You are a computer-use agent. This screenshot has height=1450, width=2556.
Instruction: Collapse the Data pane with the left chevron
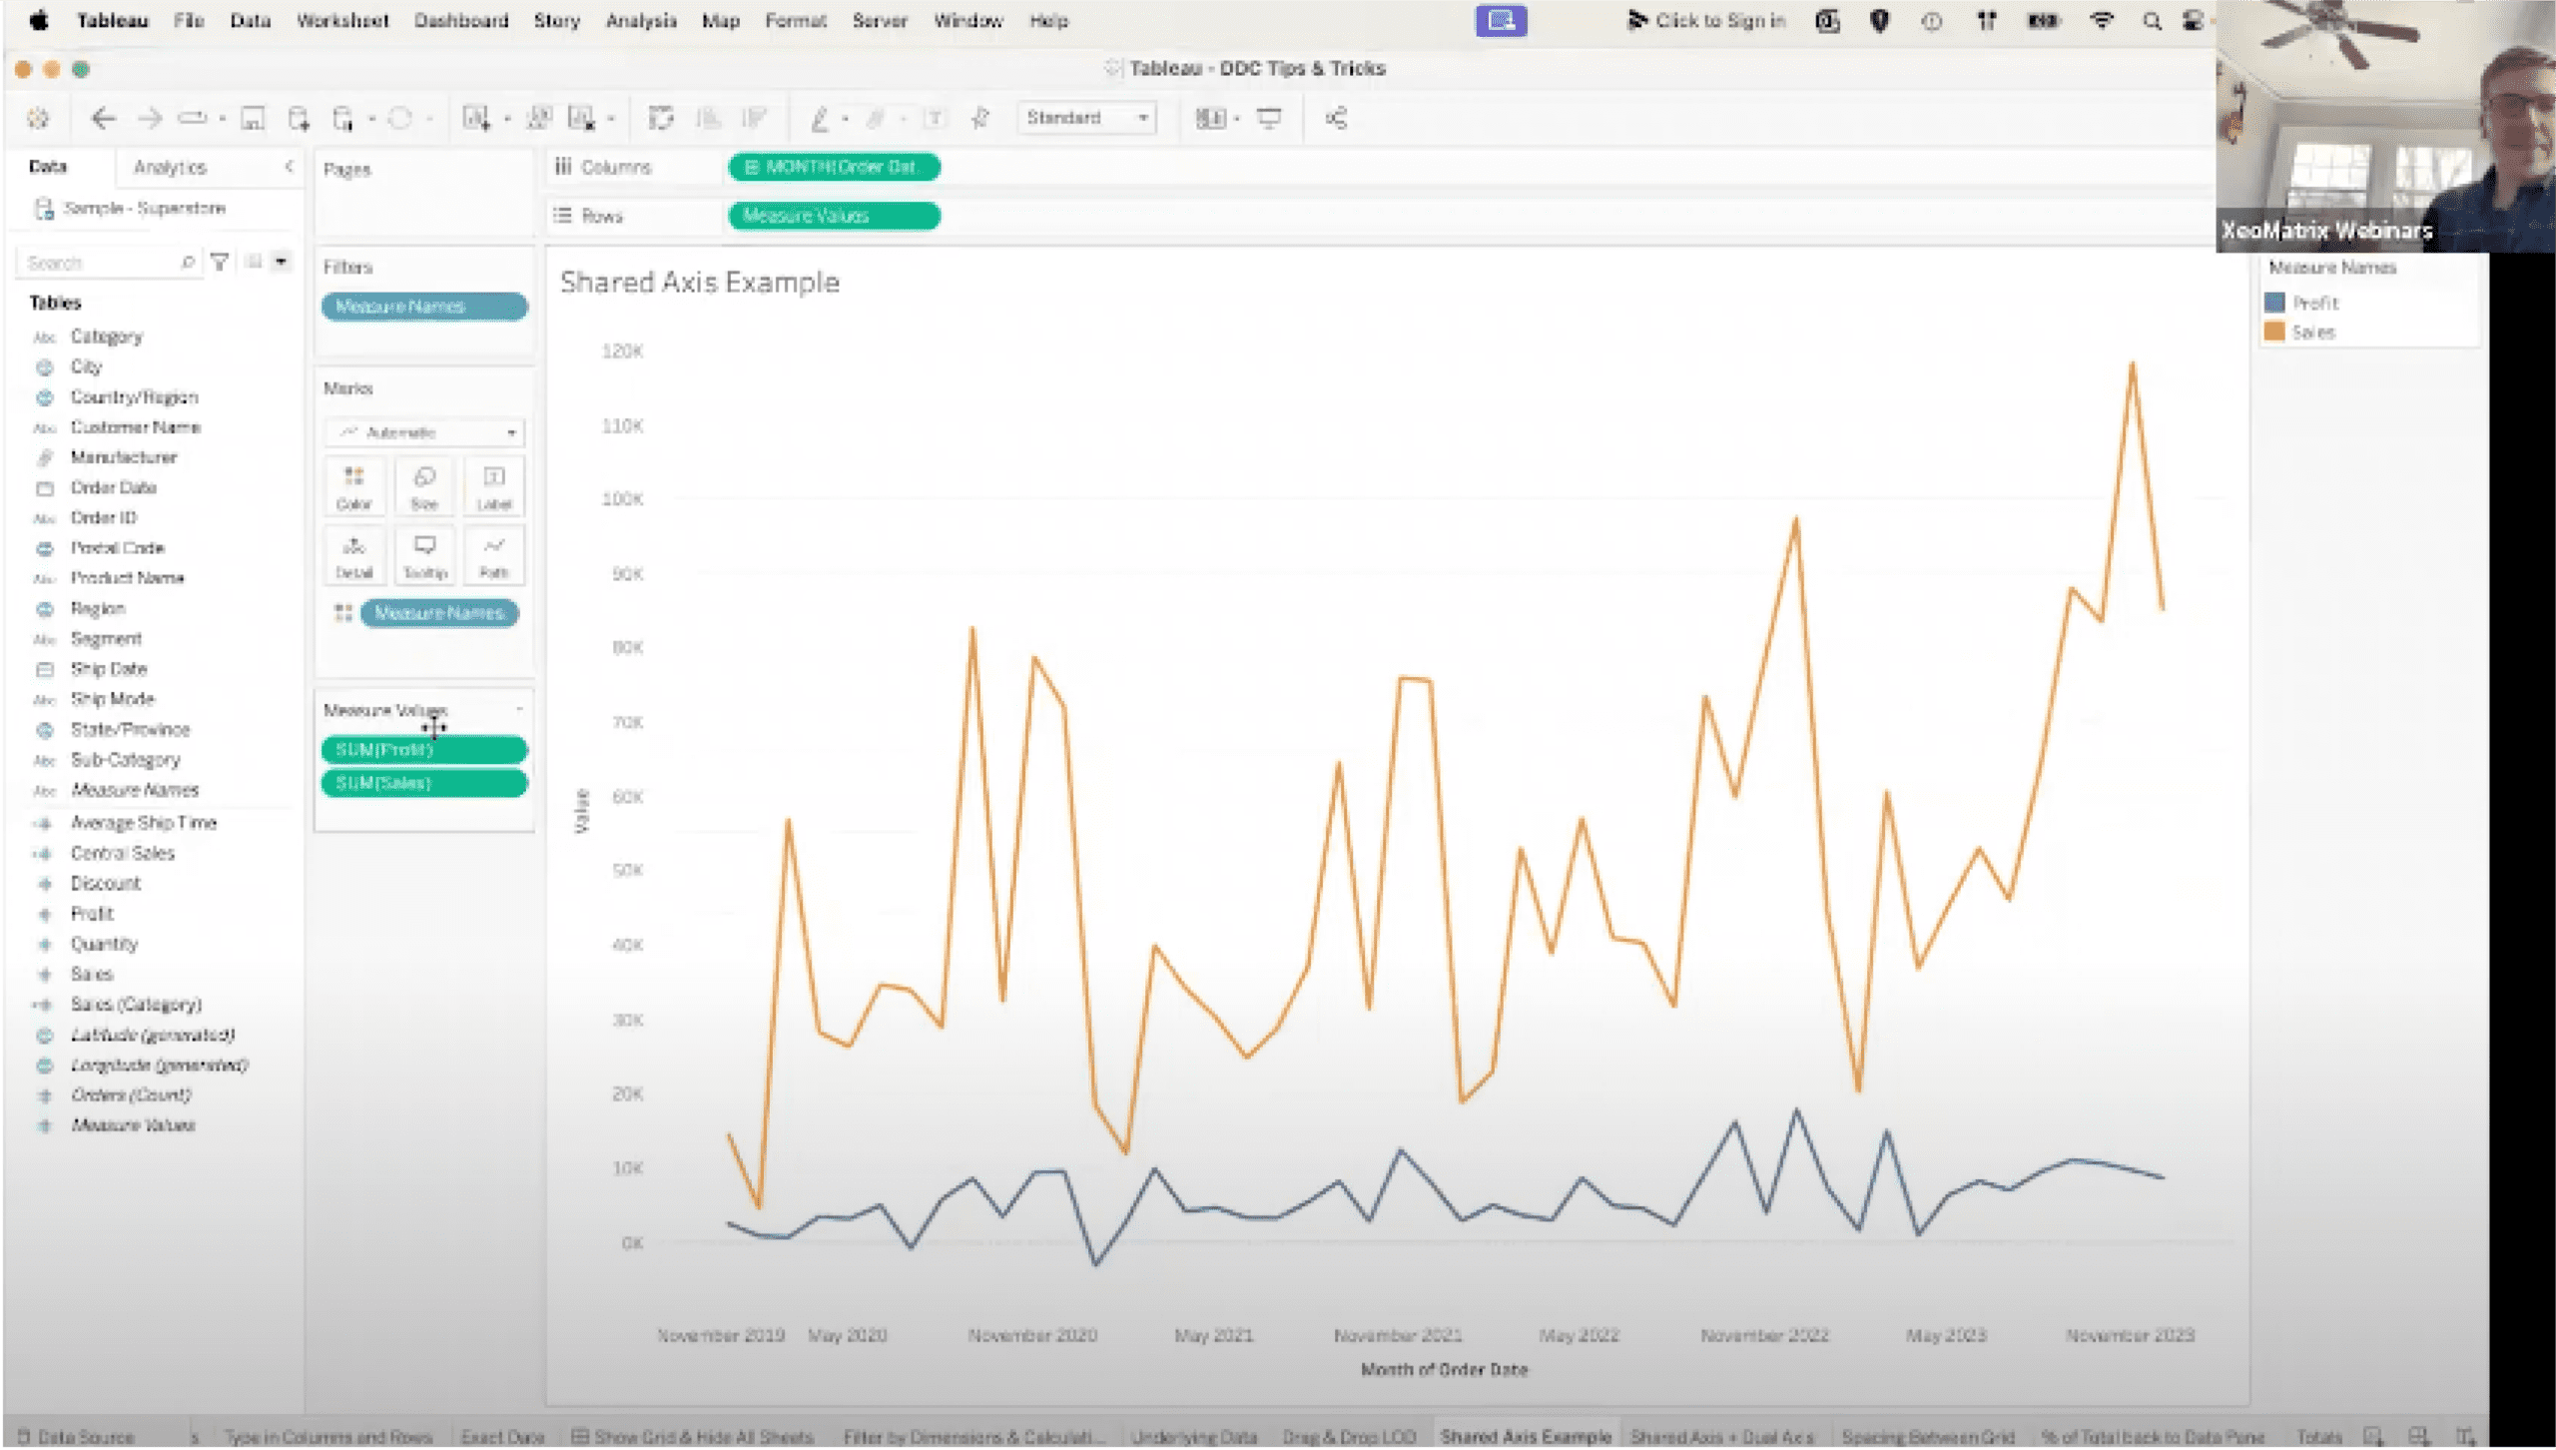pos(290,167)
